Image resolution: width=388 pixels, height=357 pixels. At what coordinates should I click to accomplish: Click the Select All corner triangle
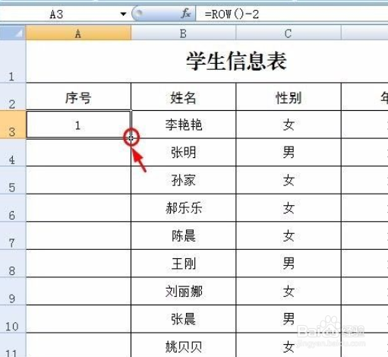[x=13, y=33]
